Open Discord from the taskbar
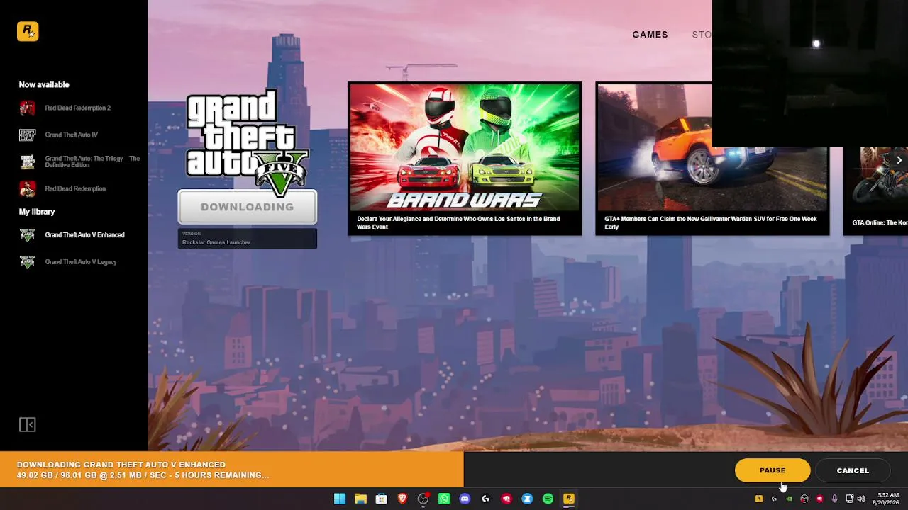Image resolution: width=908 pixels, height=510 pixels. pyautogui.click(x=465, y=499)
